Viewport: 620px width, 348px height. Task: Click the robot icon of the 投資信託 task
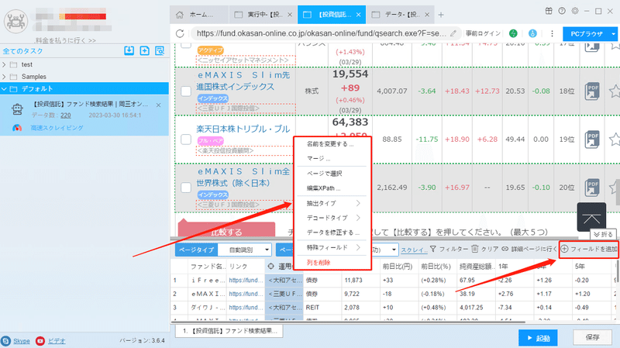point(17,109)
